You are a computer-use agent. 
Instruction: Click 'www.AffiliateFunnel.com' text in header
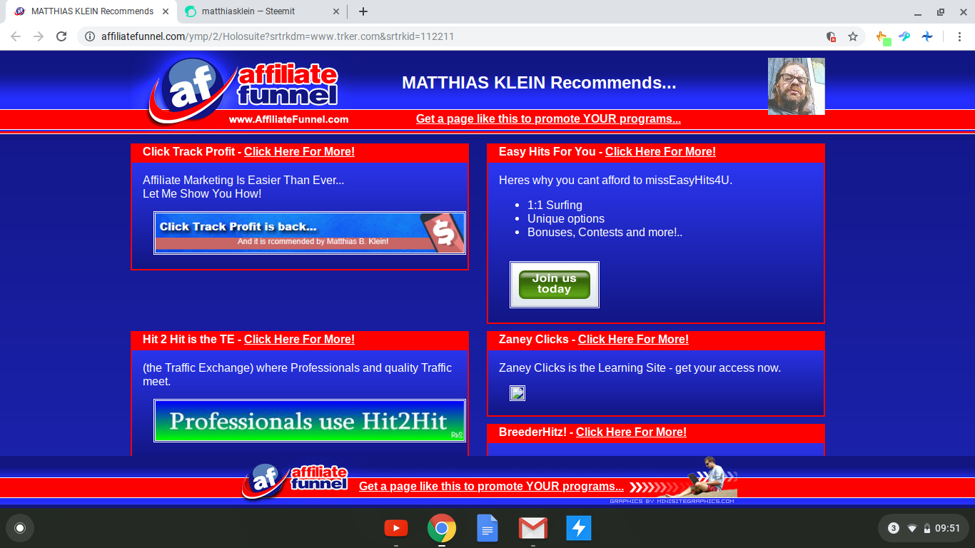tap(288, 119)
